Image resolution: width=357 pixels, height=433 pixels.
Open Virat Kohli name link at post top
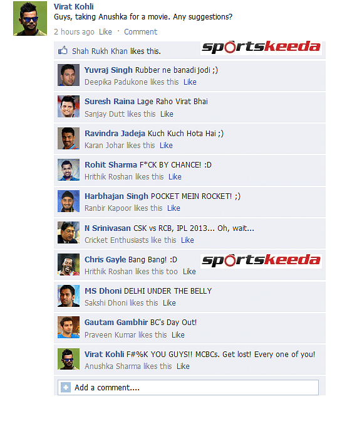pos(74,6)
